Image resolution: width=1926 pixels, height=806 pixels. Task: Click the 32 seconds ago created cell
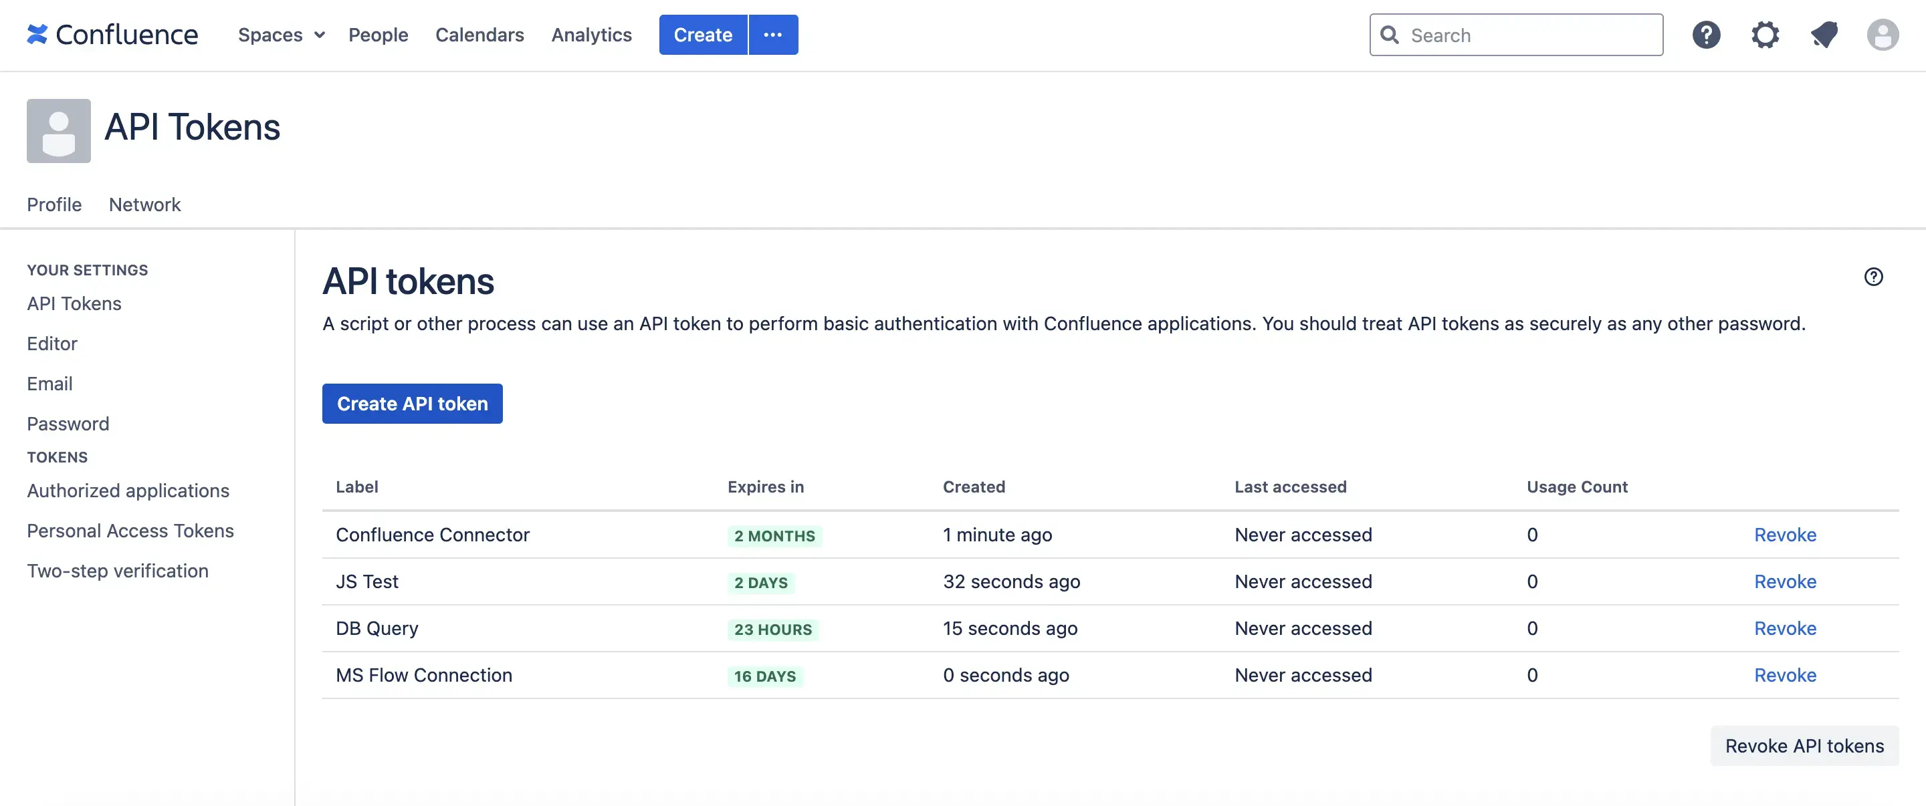pos(1012,581)
